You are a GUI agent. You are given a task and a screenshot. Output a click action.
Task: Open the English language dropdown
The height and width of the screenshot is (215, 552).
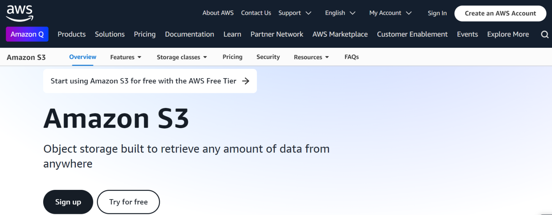click(x=340, y=13)
